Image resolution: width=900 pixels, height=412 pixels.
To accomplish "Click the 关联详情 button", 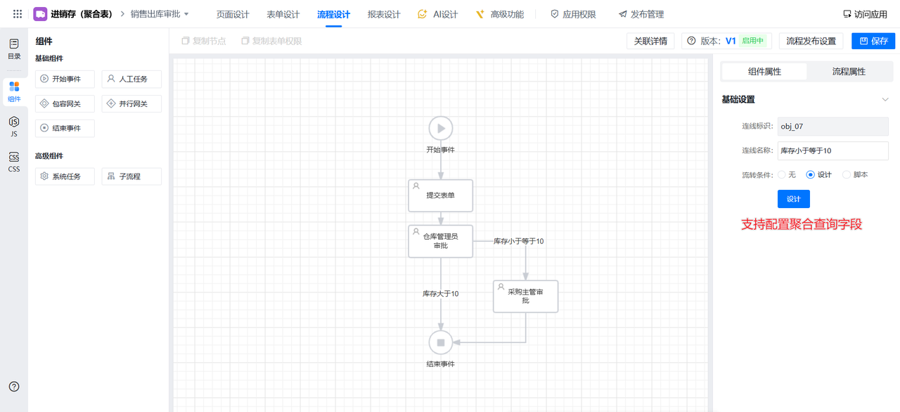I will click(x=650, y=41).
